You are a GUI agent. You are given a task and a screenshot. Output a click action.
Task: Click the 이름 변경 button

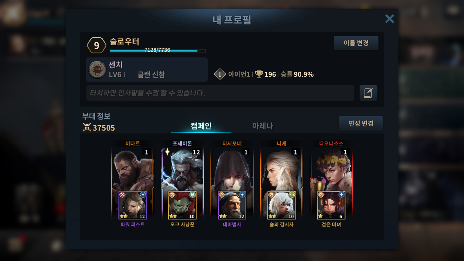tap(356, 43)
